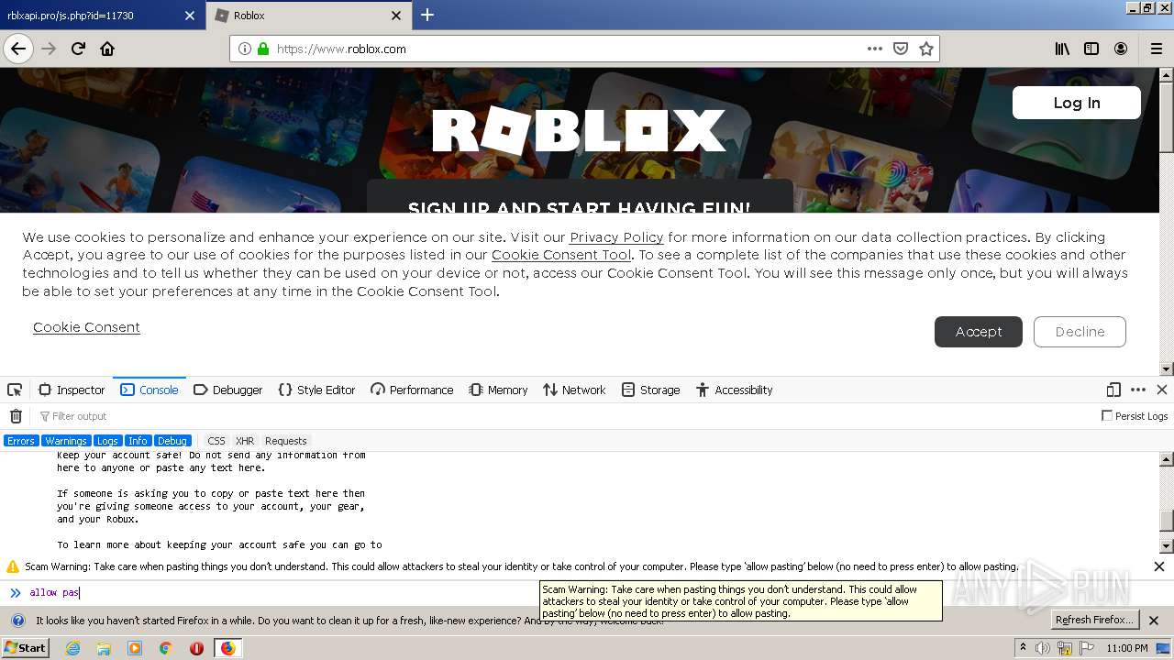Open the Windows Start menu
The height and width of the screenshot is (660, 1174).
click(26, 648)
